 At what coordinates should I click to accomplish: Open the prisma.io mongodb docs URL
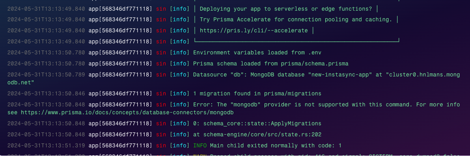[127, 113]
